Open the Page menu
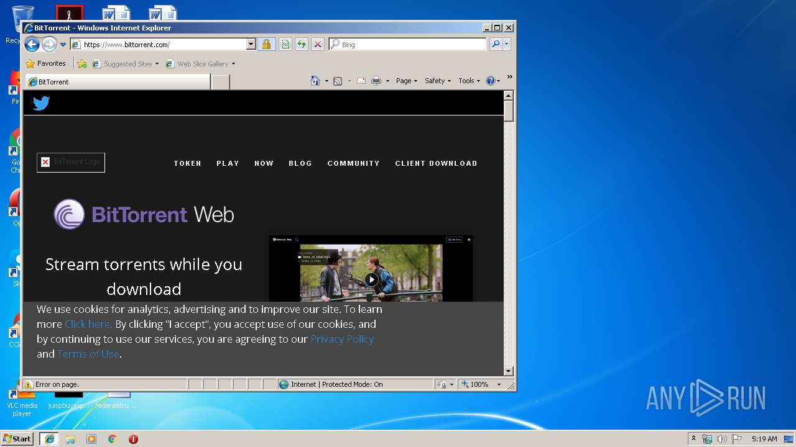Screen dimensions: 796x447 pyautogui.click(x=407, y=81)
